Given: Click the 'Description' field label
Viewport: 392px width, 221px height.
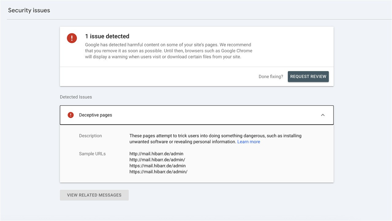Looking at the screenshot, I should 90,136.
